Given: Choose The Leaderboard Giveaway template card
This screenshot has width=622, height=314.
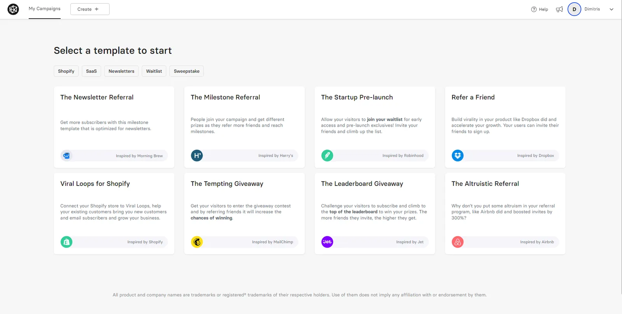Looking at the screenshot, I should tap(375, 213).
